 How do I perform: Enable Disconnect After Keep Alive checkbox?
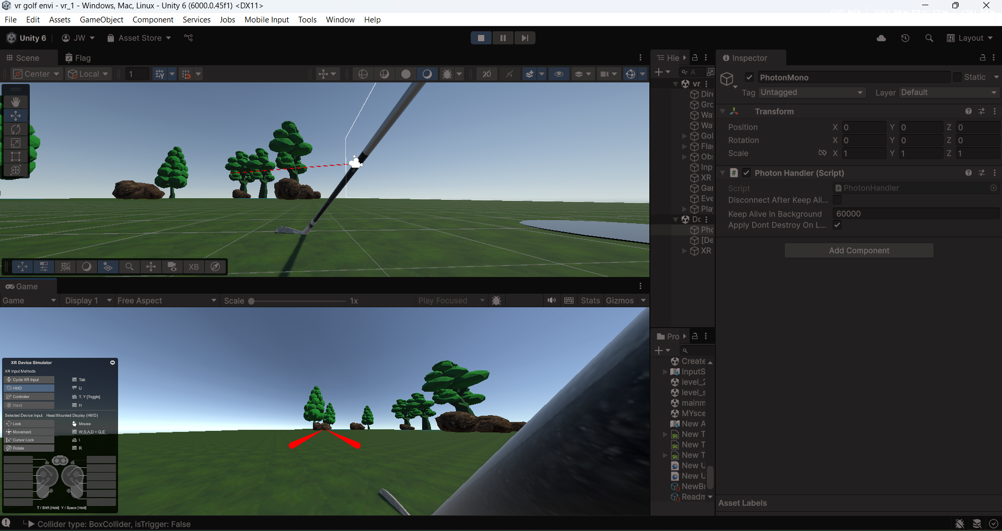[837, 200]
